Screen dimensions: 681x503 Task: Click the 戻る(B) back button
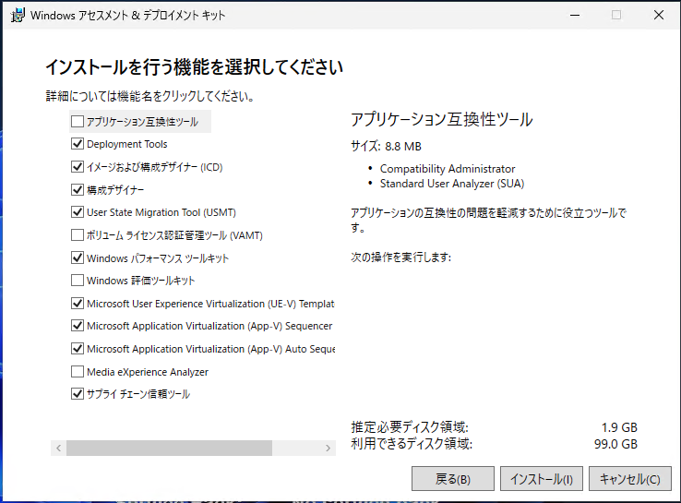(x=452, y=479)
